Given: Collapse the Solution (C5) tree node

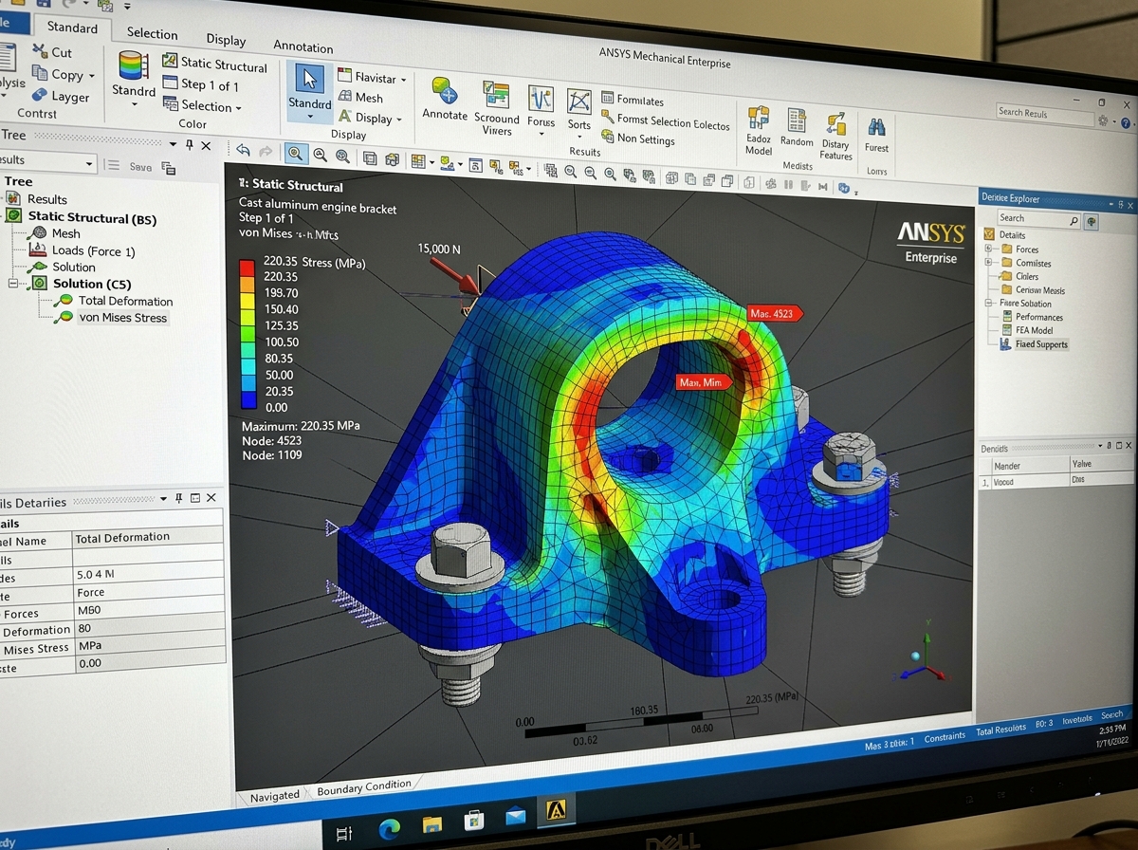Looking at the screenshot, I should pyautogui.click(x=13, y=283).
